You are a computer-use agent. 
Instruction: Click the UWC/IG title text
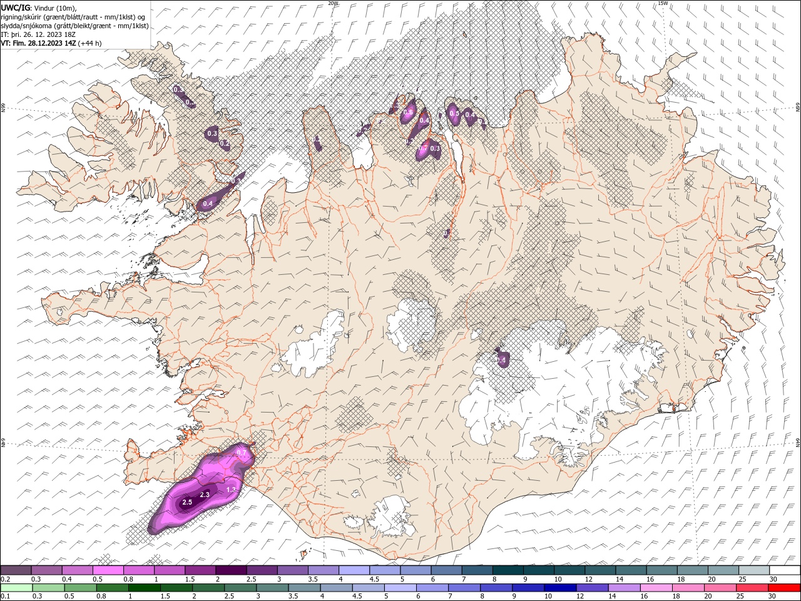(14, 8)
